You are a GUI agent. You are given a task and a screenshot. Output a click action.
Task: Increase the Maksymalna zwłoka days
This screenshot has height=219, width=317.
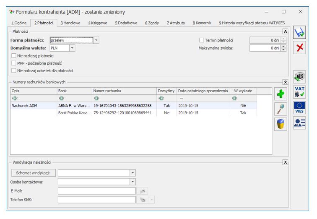coord(283,47)
